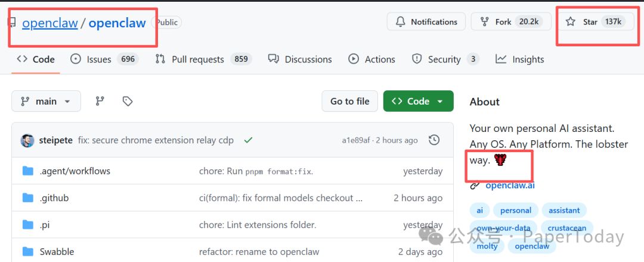
Task: Select the personal topic tag
Action: [515, 210]
